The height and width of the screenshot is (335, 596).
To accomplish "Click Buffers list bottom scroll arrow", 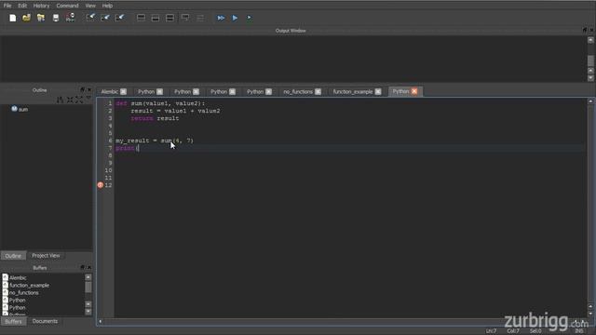I will pos(88,312).
